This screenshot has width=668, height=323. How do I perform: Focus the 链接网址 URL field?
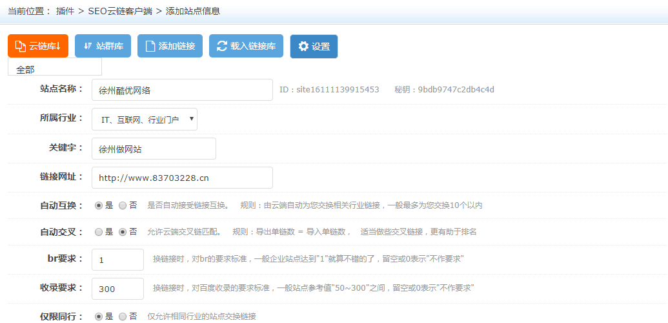182,178
